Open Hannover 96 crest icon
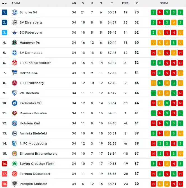186x188 pixels. (x=15, y=43)
